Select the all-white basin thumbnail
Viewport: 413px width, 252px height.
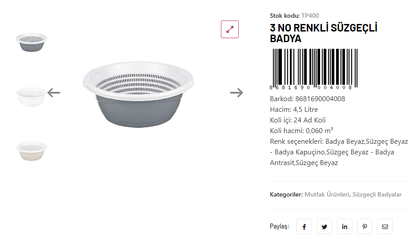tap(31, 96)
